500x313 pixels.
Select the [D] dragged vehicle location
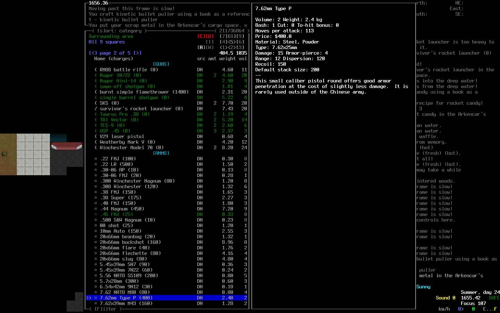tap(210, 36)
